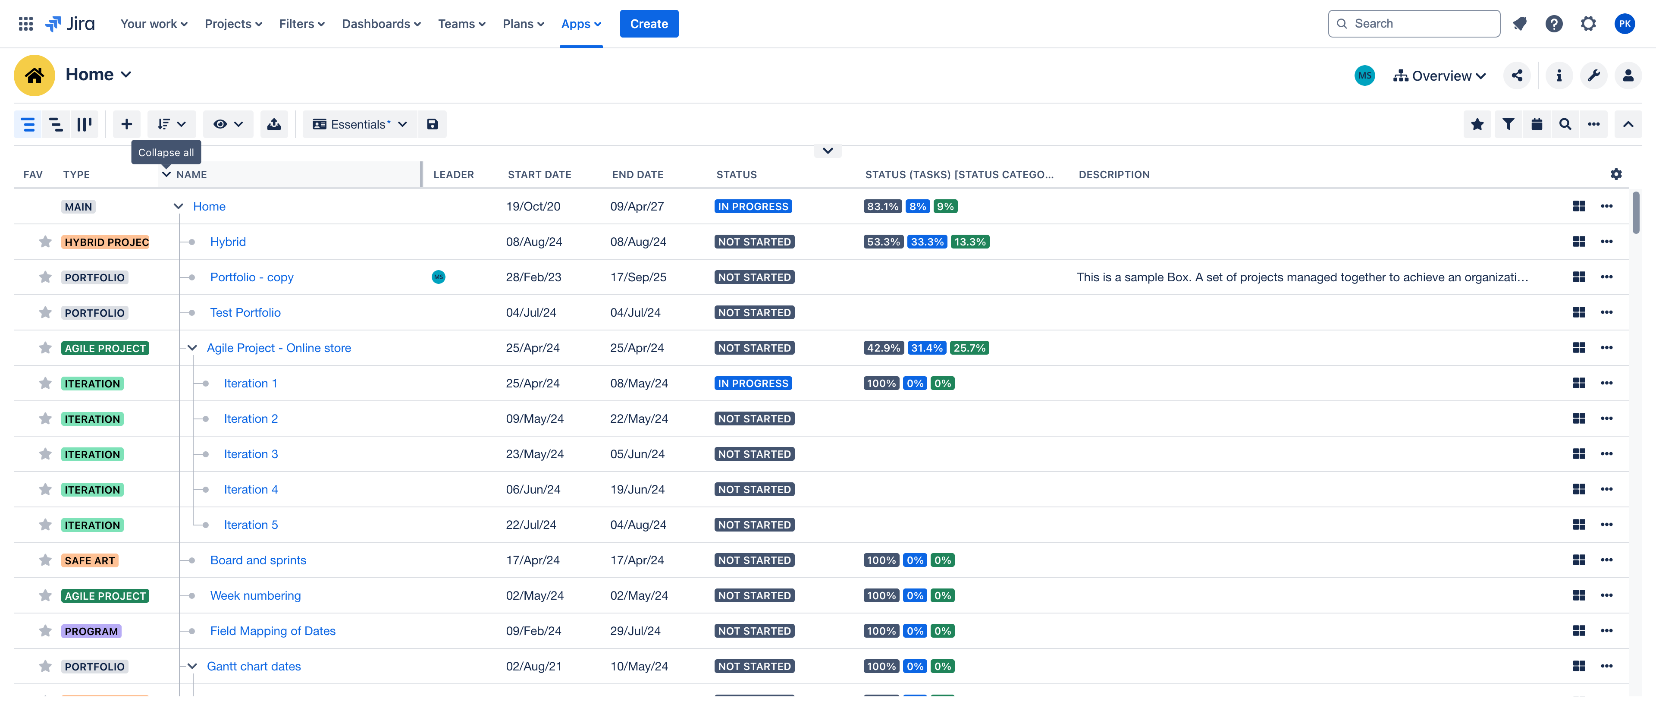Screen dimensions: 1656x711
Task: Click the filter icon in top-right toolbar
Action: 1507,124
